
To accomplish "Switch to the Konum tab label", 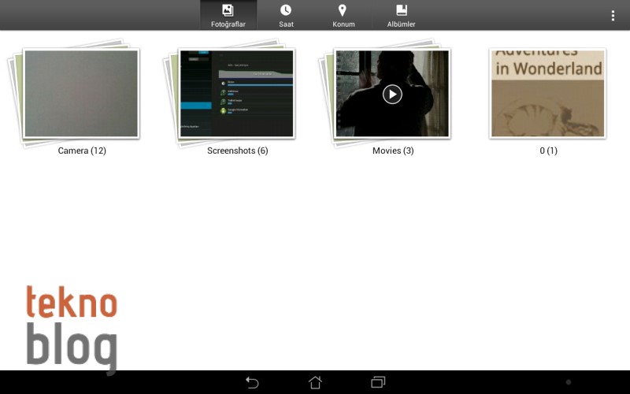I will [x=343, y=24].
